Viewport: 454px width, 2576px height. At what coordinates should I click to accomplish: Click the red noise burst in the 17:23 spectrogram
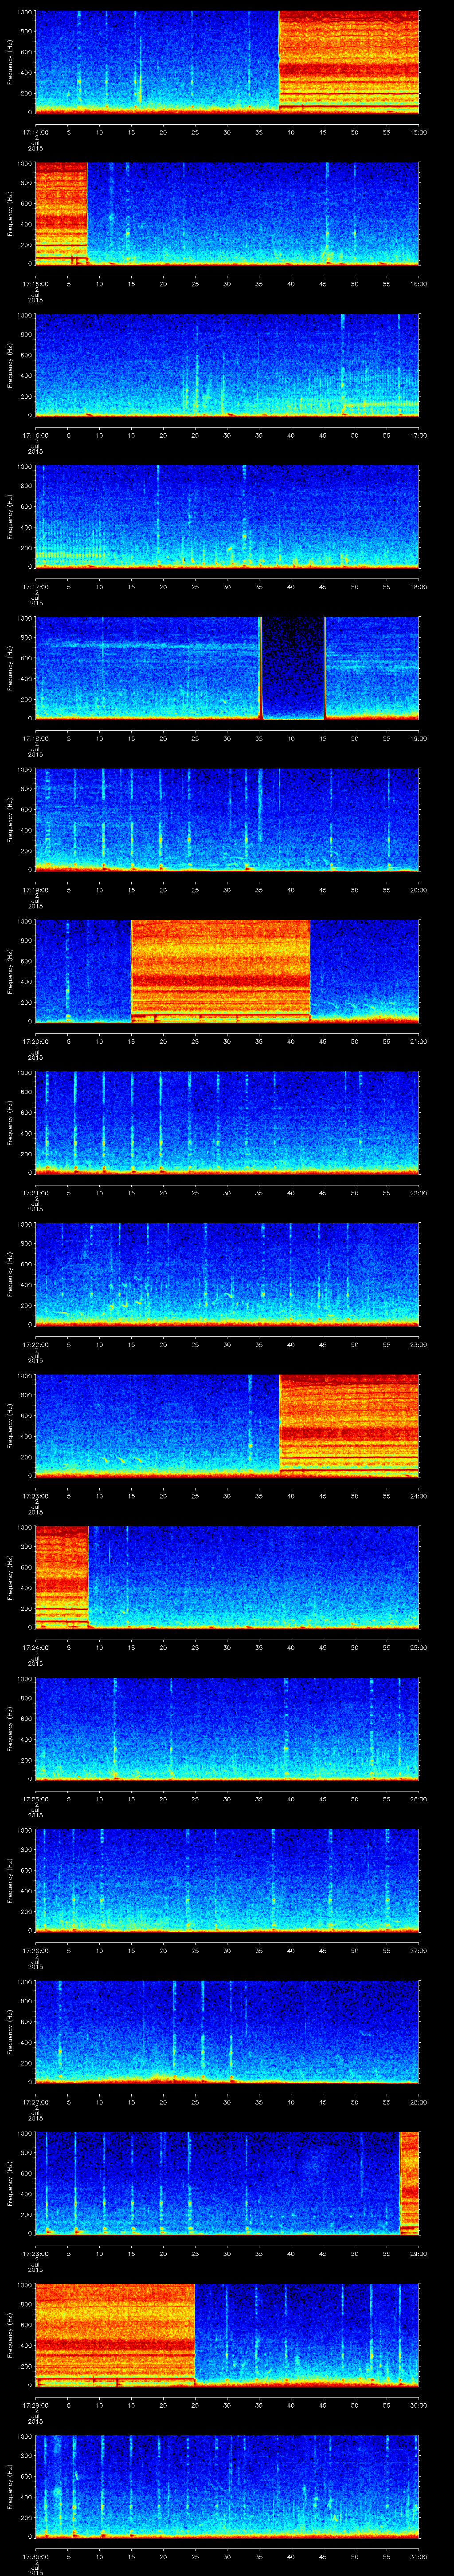(348, 1424)
